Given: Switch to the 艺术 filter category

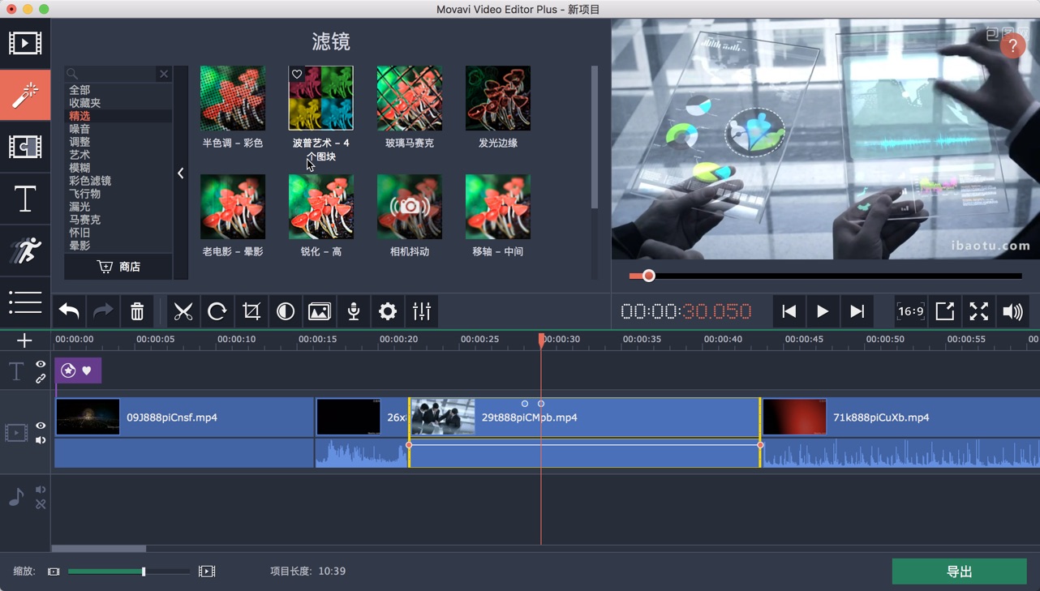Looking at the screenshot, I should (79, 154).
